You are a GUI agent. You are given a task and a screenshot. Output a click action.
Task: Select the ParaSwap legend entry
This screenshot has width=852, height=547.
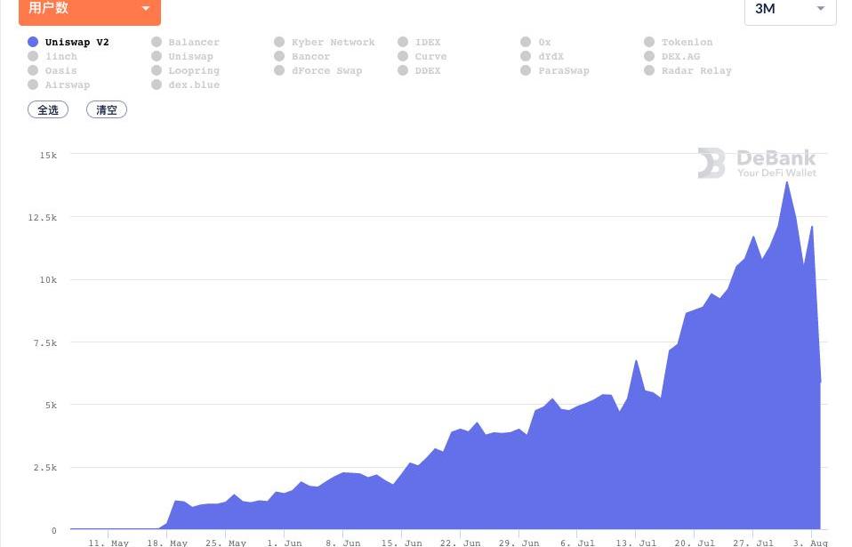[563, 70]
